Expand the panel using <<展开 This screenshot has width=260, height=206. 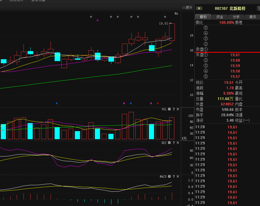[187, 8]
